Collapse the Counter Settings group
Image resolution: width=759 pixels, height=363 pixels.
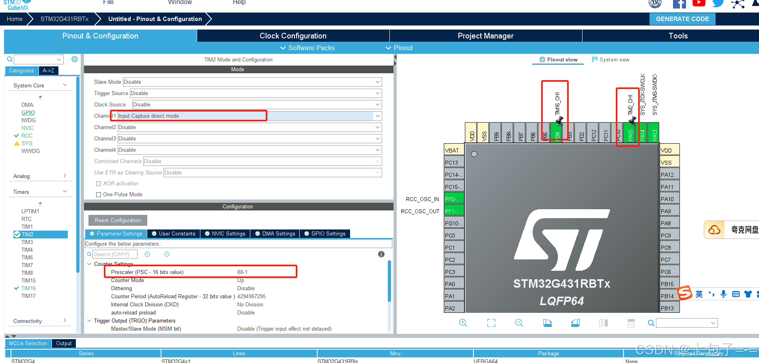(x=90, y=264)
